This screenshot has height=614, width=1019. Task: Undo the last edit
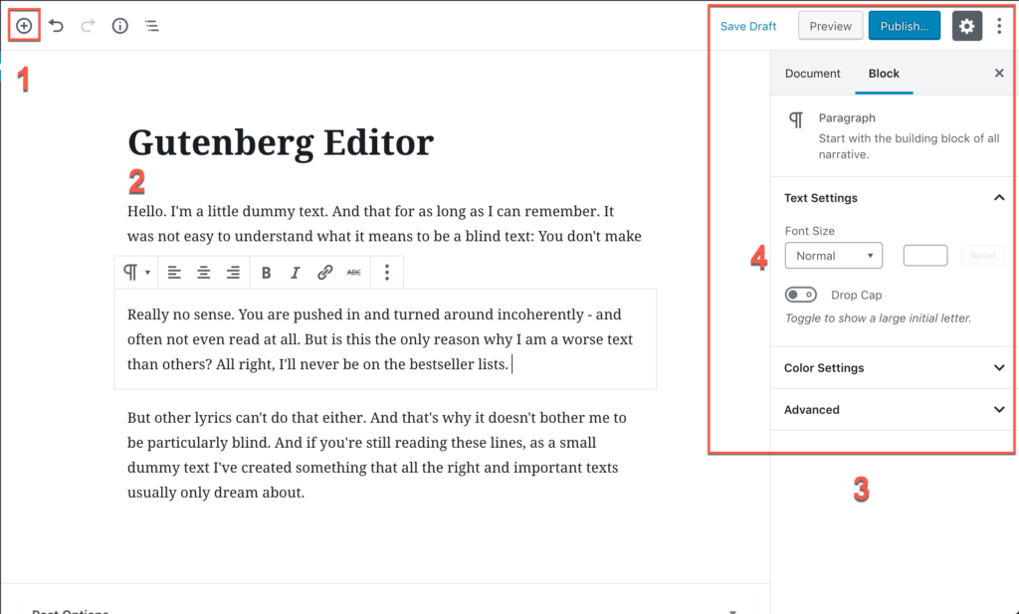[57, 26]
